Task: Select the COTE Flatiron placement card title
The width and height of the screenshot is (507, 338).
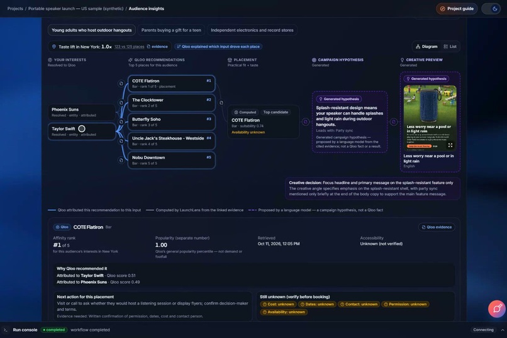Action: [x=245, y=120]
